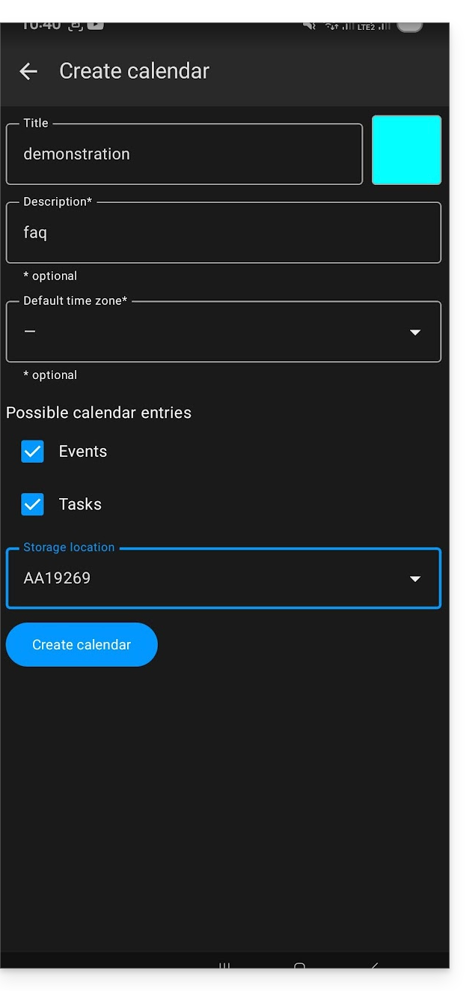
Task: Tap the Android recent apps button
Action: [x=224, y=966]
